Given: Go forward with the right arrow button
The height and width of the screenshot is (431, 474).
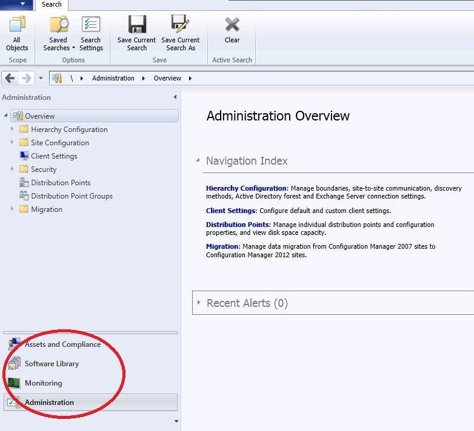Looking at the screenshot, I should 27,79.
